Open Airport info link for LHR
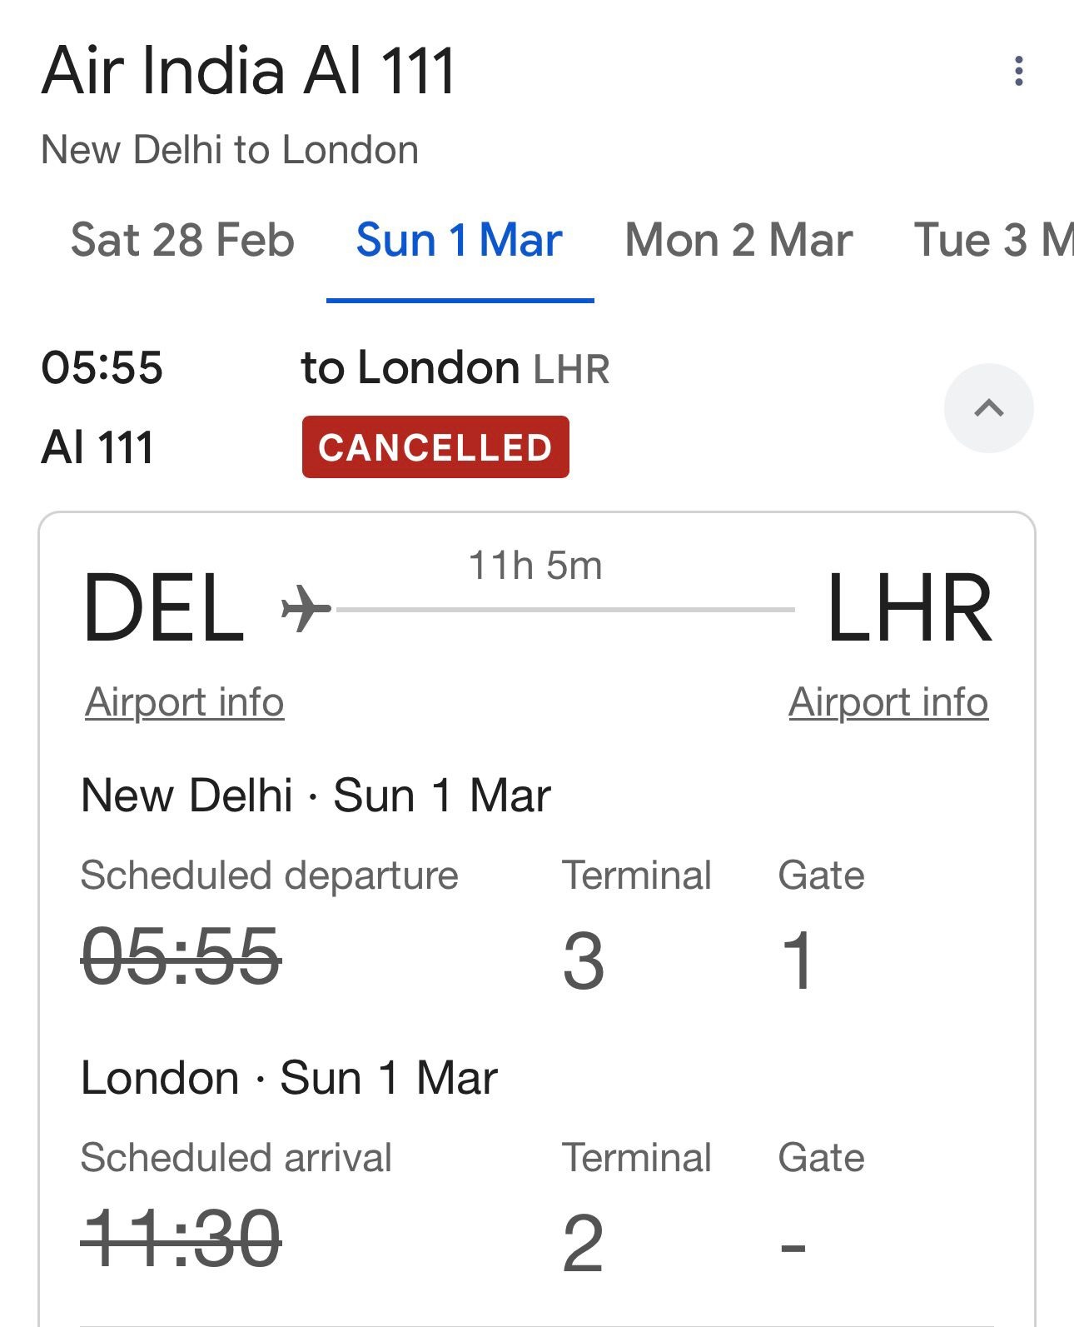Viewport: 1074px width, 1327px height. (888, 701)
